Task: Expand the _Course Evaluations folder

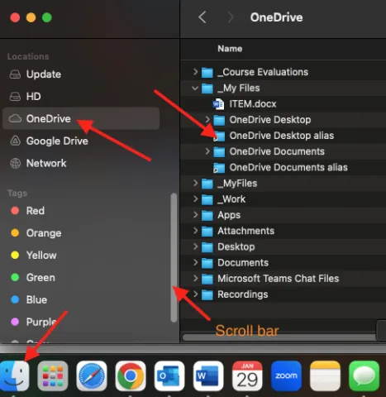Action: pyautogui.click(x=195, y=72)
